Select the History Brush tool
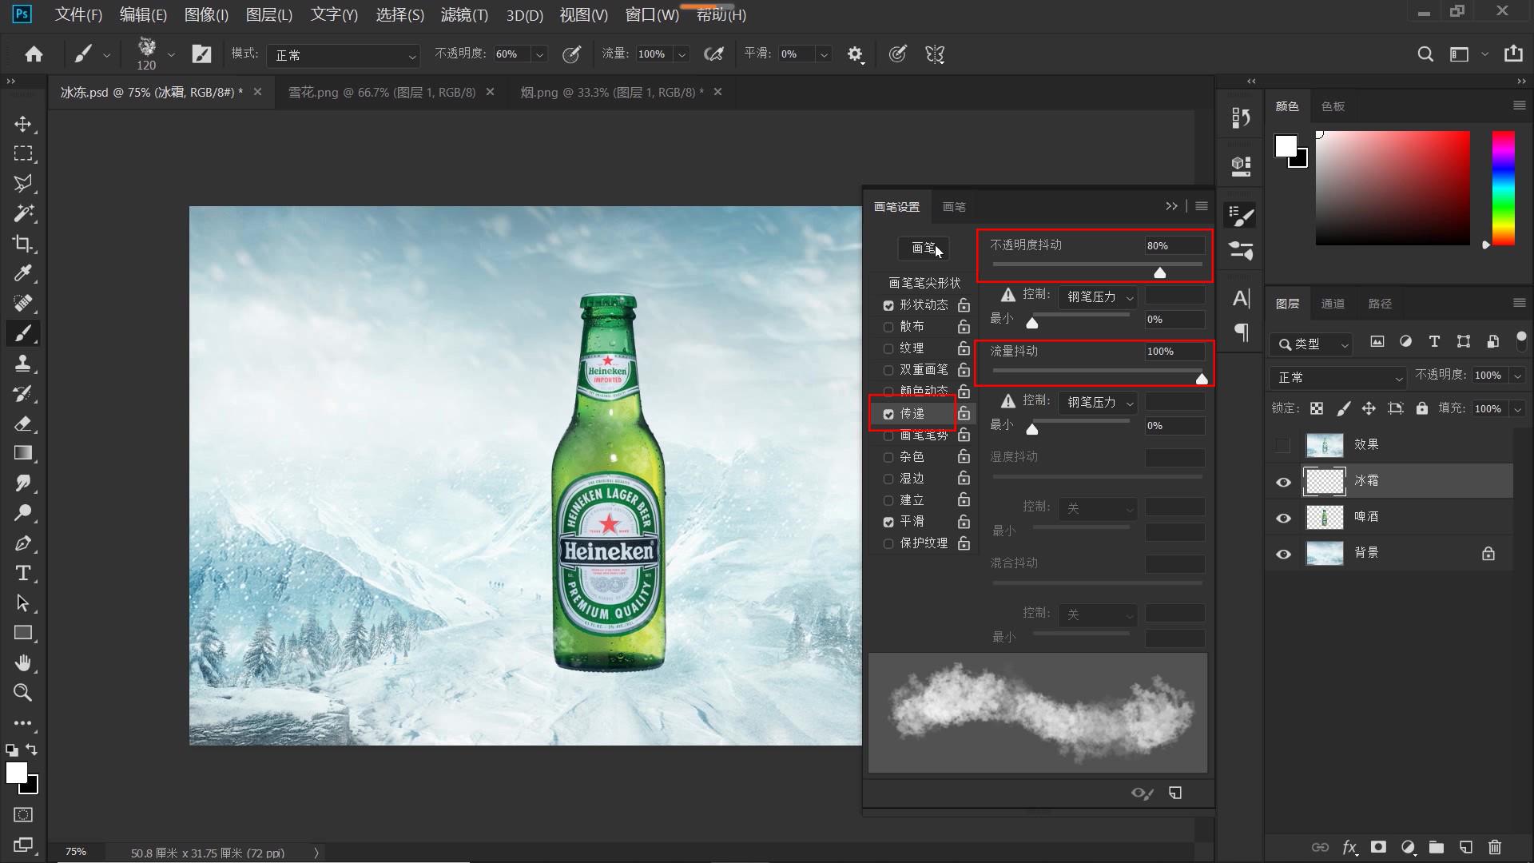The image size is (1534, 863). point(23,393)
